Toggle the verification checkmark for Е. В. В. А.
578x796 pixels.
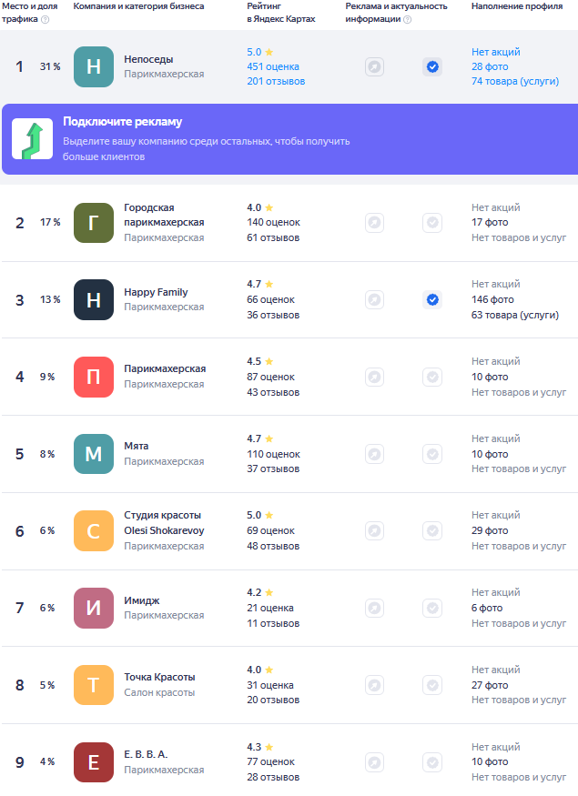[x=432, y=762]
